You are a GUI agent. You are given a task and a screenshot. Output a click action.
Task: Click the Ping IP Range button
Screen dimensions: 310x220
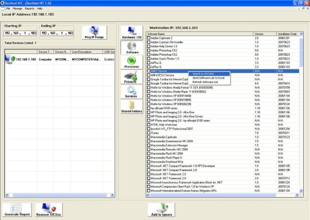tap(94, 33)
